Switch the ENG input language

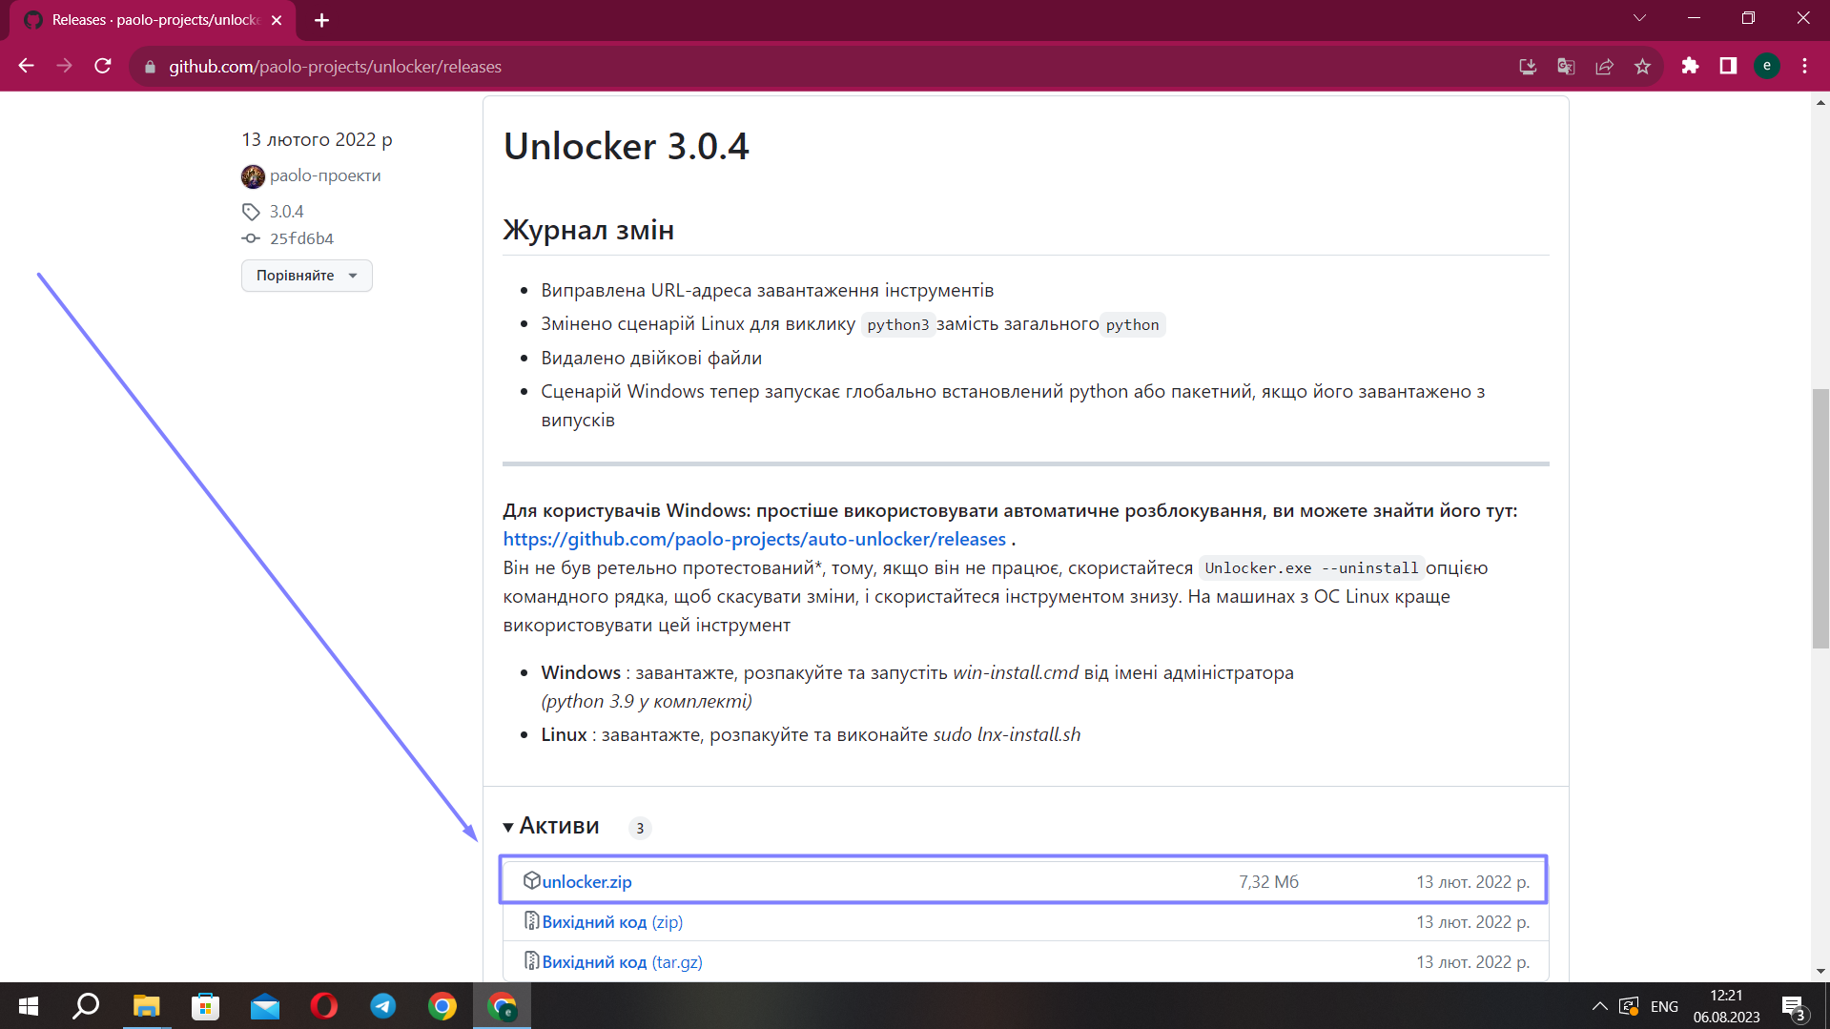(x=1664, y=1006)
